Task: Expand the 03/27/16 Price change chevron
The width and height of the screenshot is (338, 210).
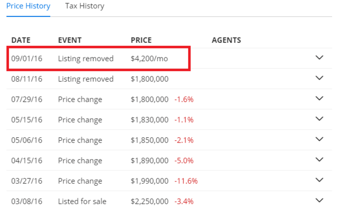Action: point(319,180)
